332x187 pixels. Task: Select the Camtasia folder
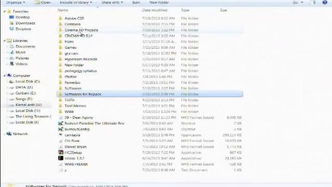[73, 24]
